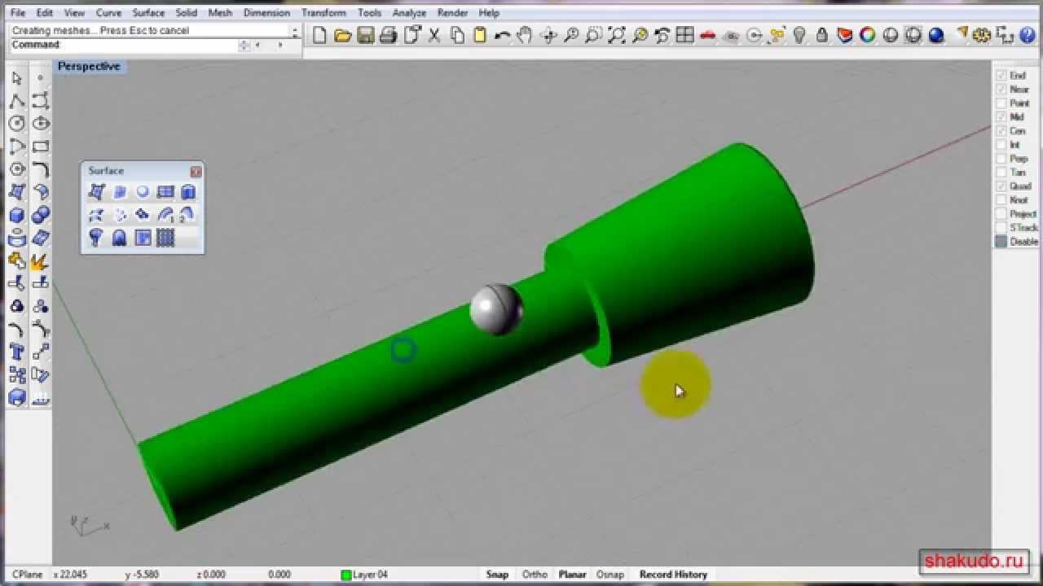Open the Solid menu
1043x586 pixels.
coord(187,13)
